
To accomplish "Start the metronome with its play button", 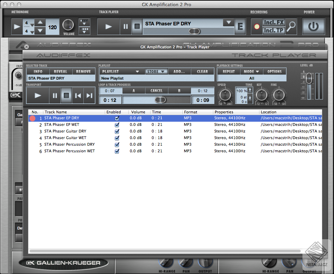I will click(x=17, y=26).
